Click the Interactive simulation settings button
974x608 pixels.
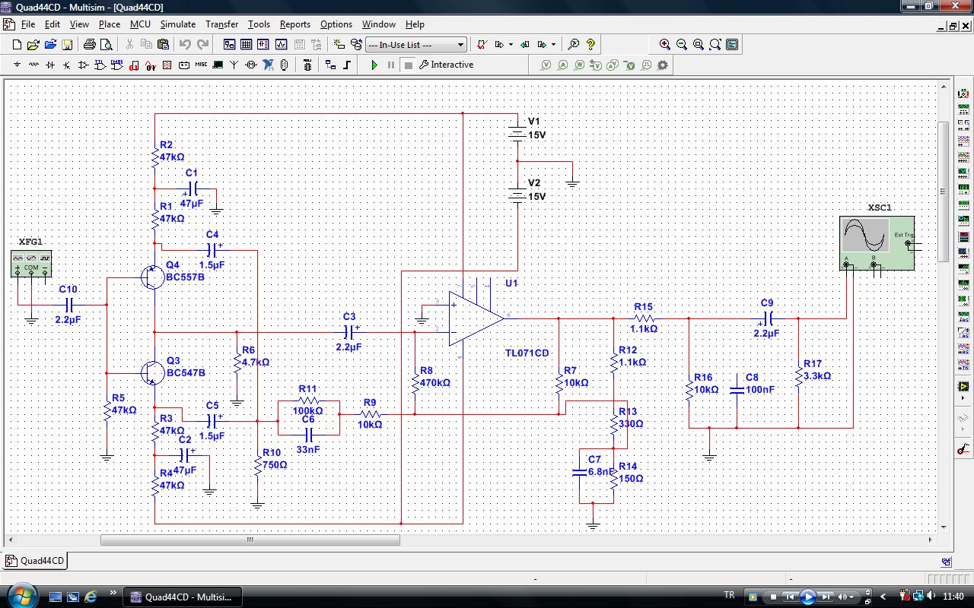[446, 65]
